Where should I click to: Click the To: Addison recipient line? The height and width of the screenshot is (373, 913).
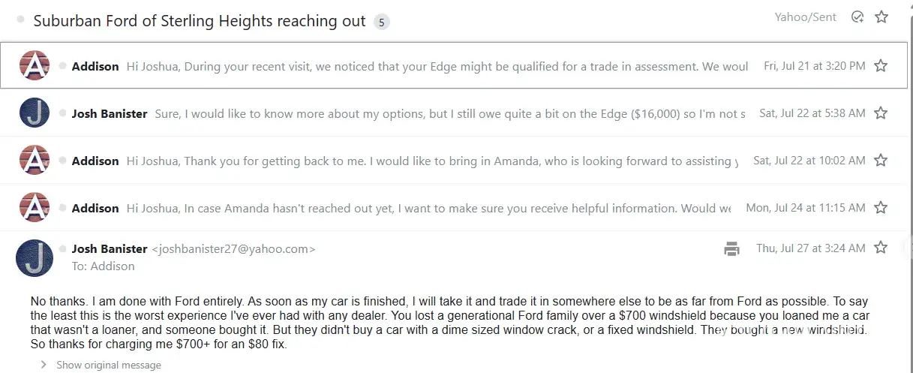(104, 266)
